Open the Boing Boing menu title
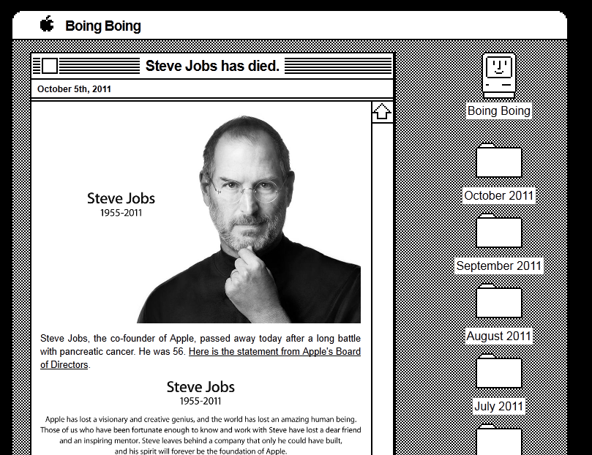Image resolution: width=592 pixels, height=455 pixels. point(103,26)
